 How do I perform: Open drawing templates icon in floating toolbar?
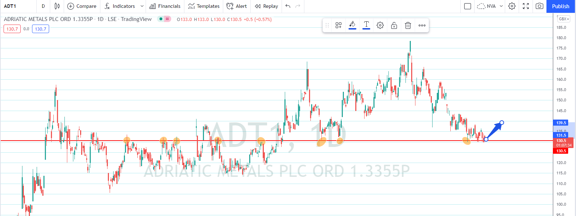(339, 25)
